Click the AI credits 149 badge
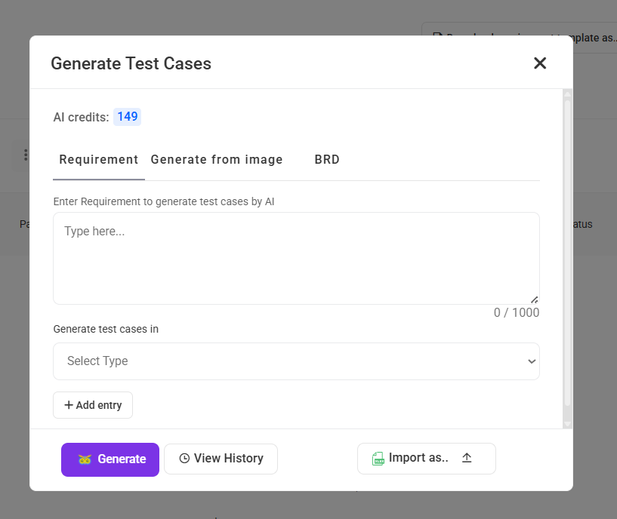This screenshot has height=519, width=617. (x=127, y=117)
